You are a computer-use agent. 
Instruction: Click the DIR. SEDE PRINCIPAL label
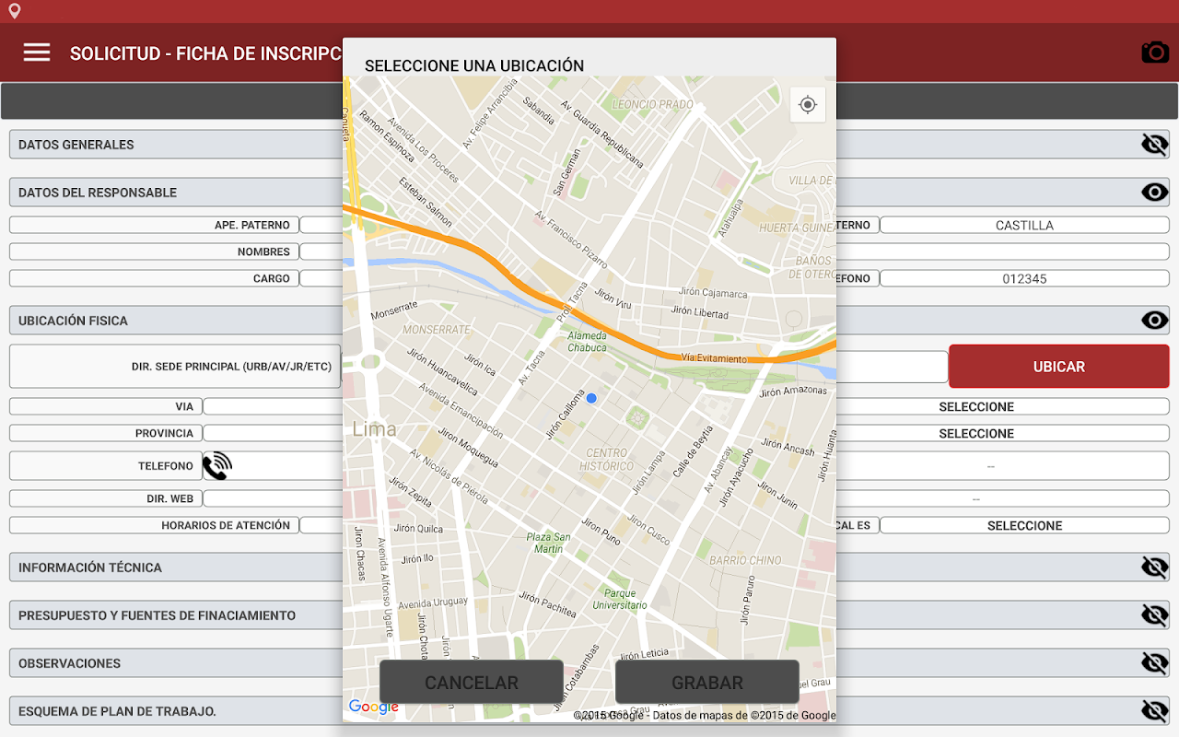click(x=231, y=367)
